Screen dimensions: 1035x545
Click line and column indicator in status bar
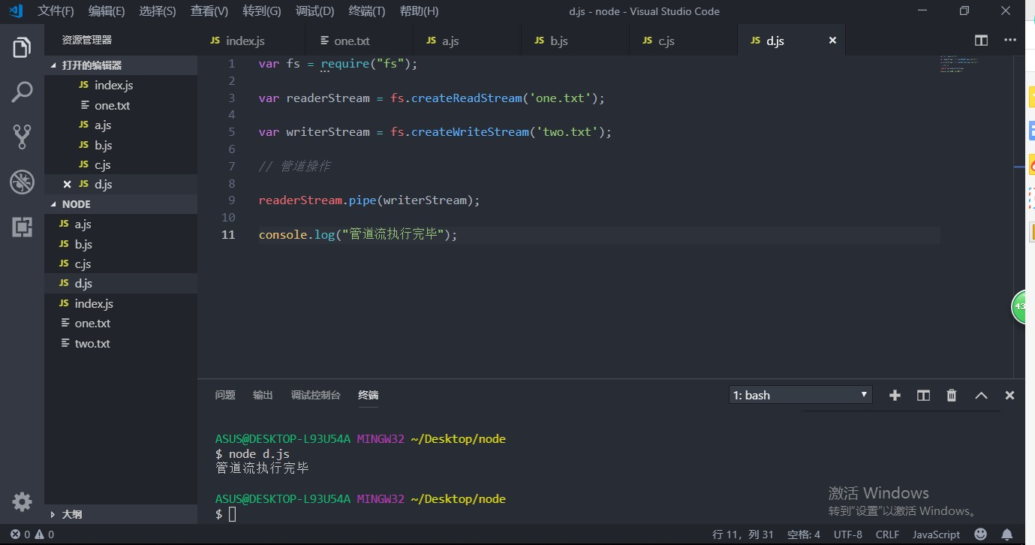(x=743, y=534)
